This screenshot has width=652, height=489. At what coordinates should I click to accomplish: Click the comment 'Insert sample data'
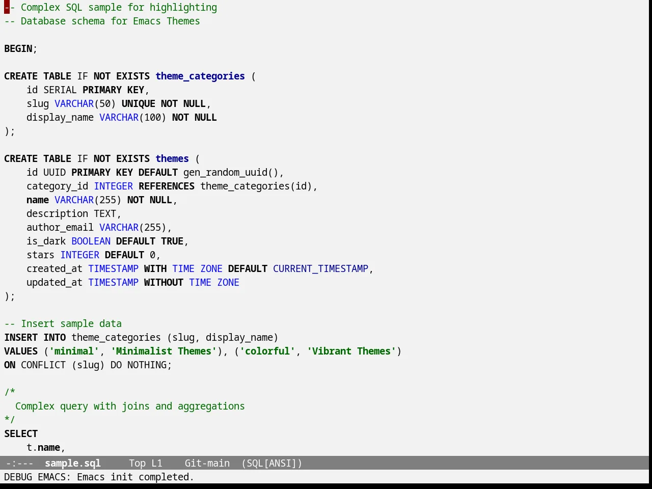[71, 323]
